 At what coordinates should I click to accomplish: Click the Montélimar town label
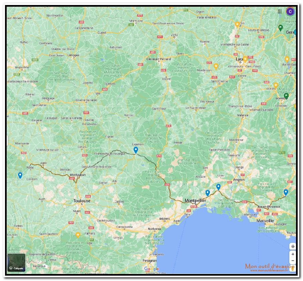tap(236, 140)
